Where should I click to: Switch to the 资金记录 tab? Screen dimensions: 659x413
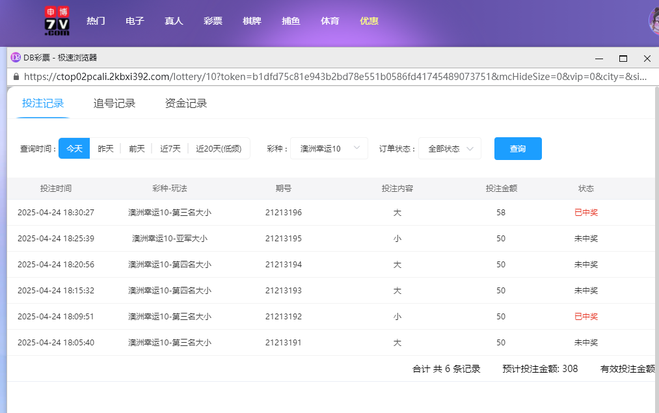coord(187,103)
